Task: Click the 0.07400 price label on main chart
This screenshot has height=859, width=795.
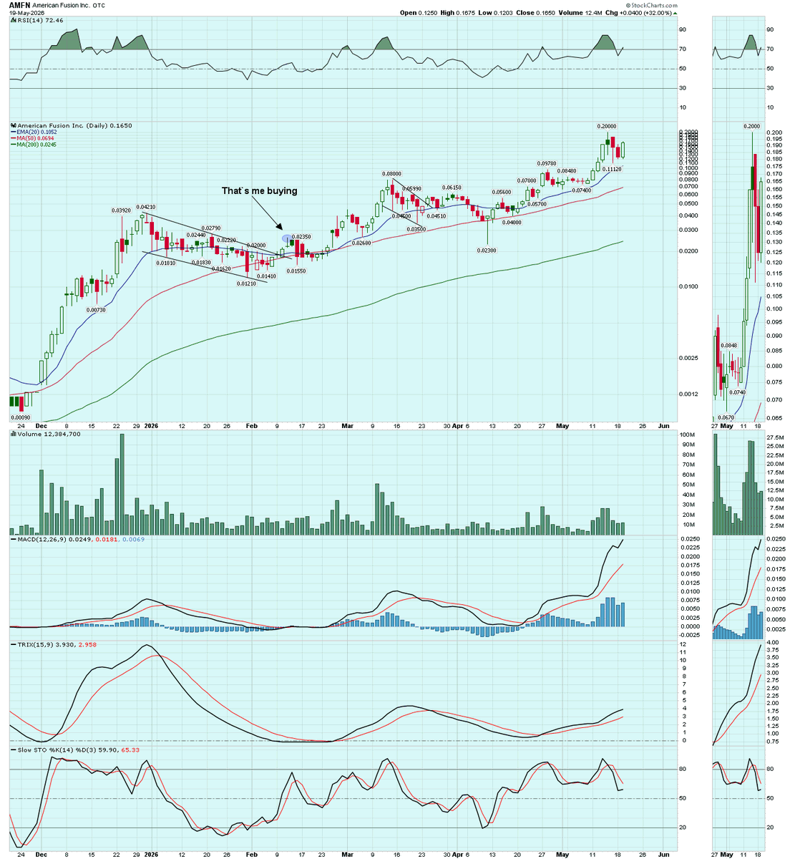Action: [x=582, y=190]
